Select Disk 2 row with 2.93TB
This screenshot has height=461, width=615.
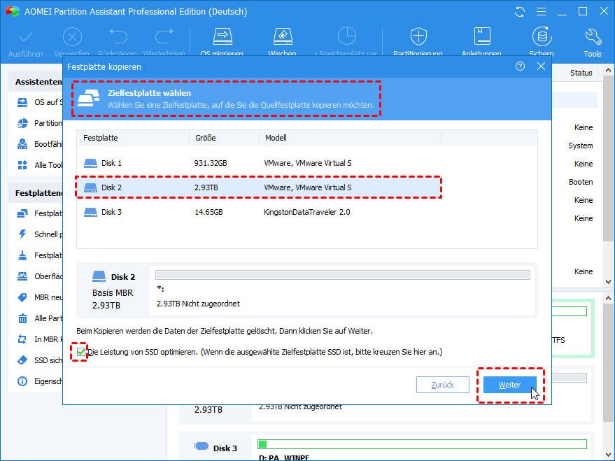259,187
